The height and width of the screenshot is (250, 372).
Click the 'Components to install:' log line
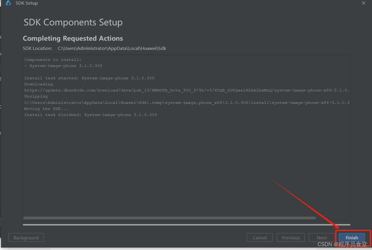click(x=53, y=60)
